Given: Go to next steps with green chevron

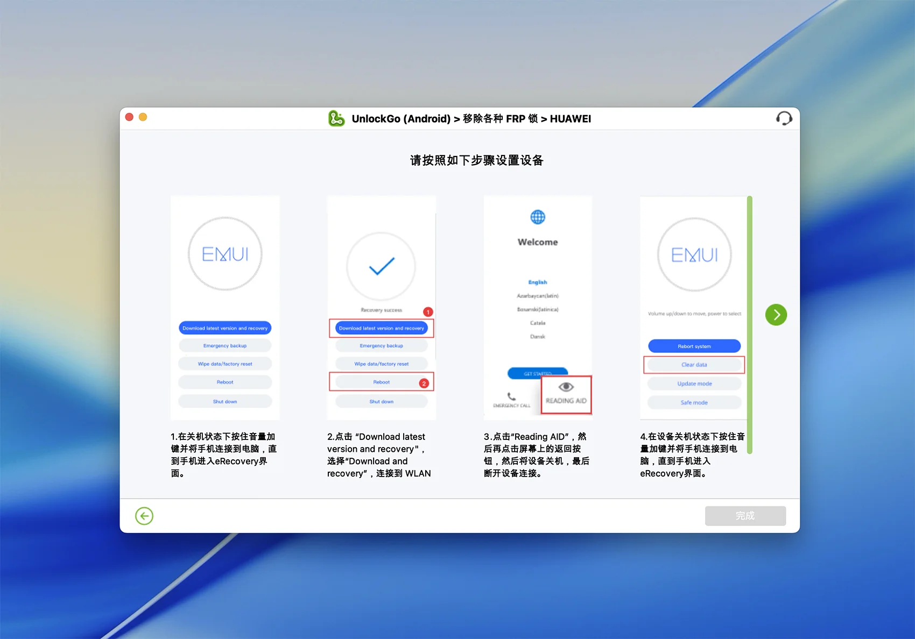Looking at the screenshot, I should 776,315.
